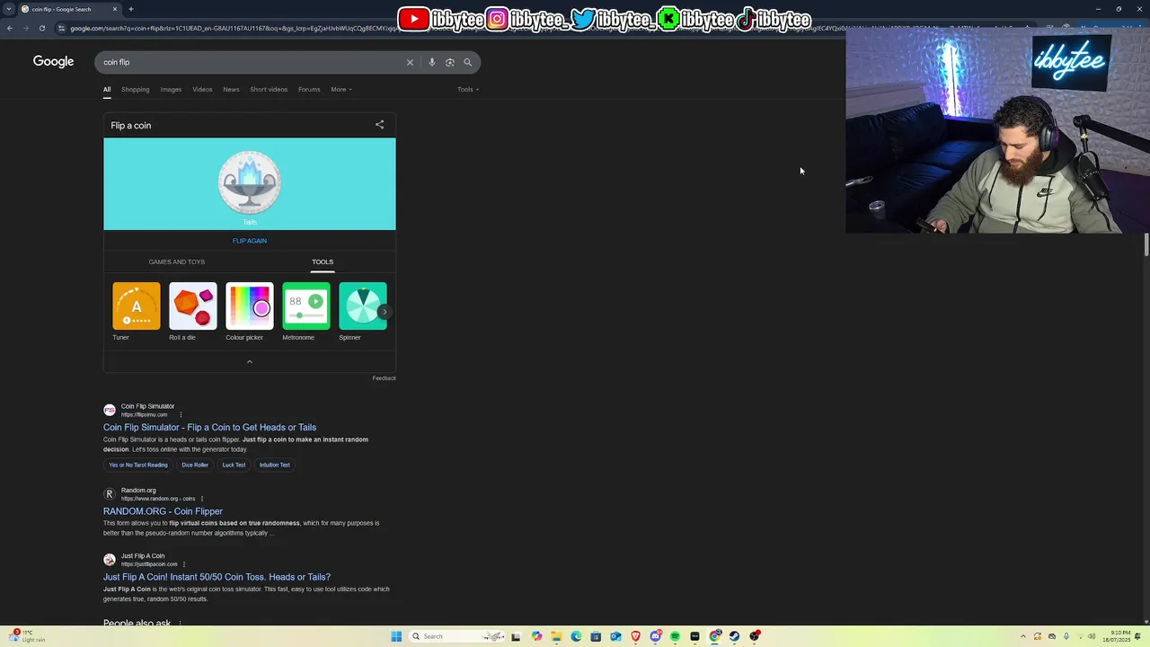
Task: Open Spotify from the taskbar
Action: click(675, 636)
